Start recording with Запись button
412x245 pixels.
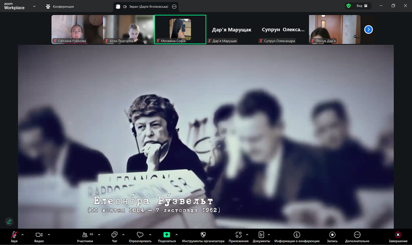pos(332,235)
